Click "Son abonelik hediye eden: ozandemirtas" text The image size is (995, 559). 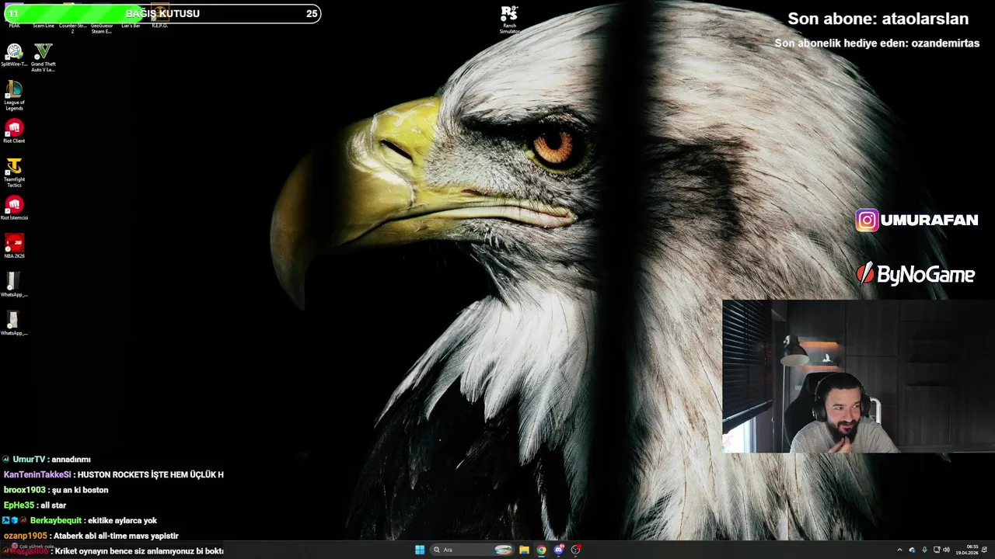click(877, 43)
